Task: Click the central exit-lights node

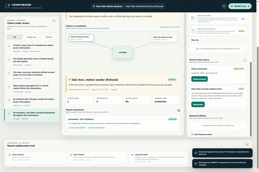Action: pos(123,52)
